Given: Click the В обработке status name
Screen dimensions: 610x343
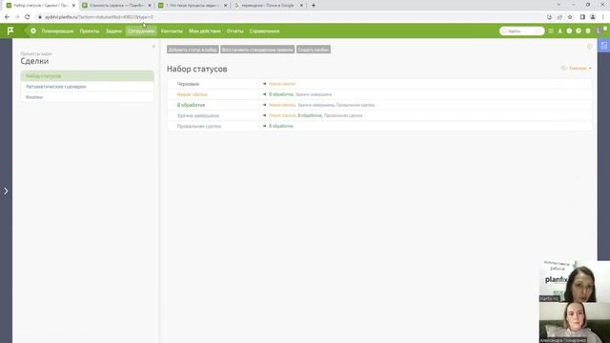Looking at the screenshot, I should [x=191, y=105].
